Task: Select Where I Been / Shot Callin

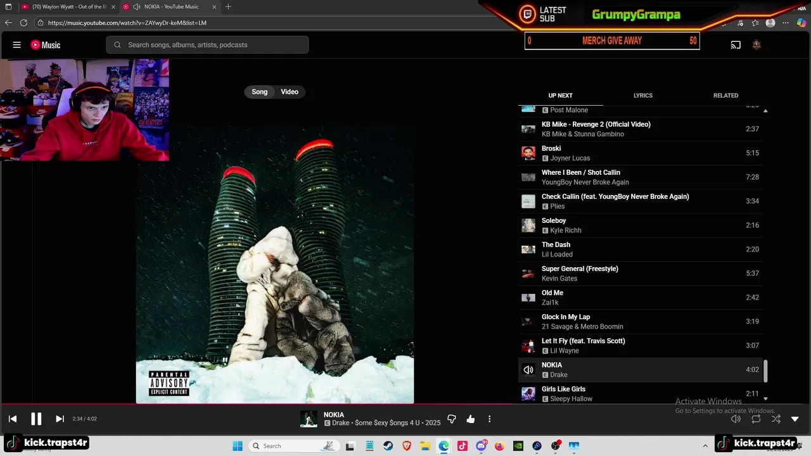Action: coord(640,177)
